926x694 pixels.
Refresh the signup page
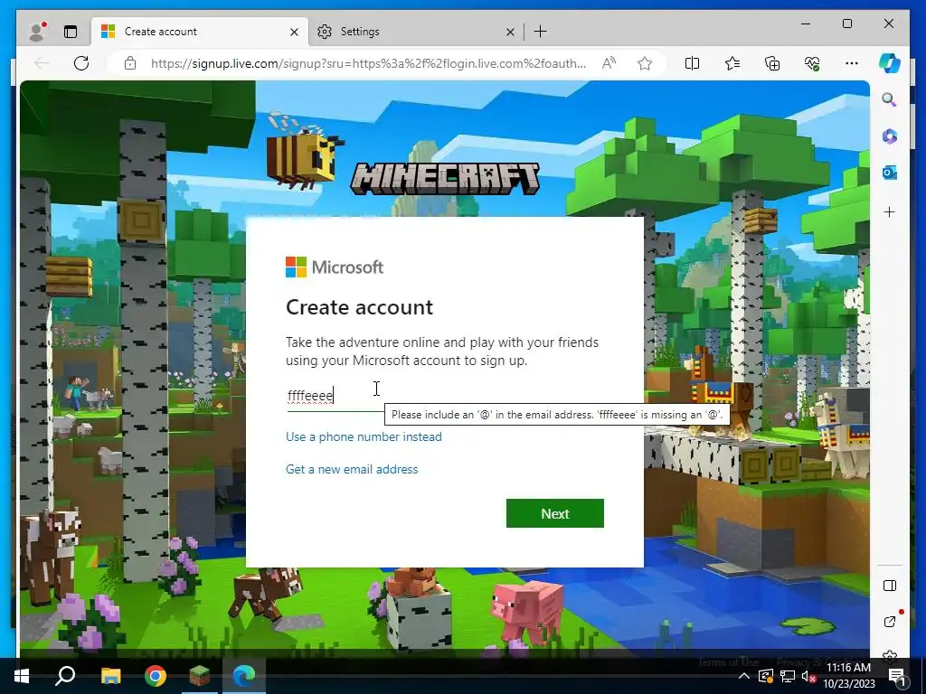[81, 63]
